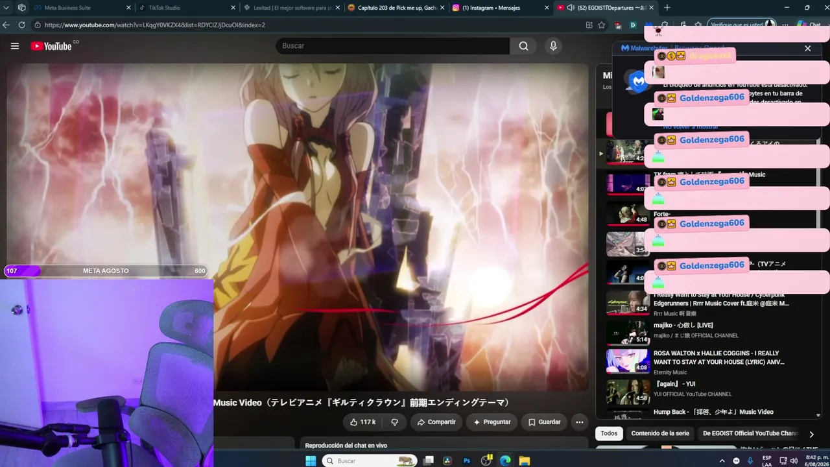The image size is (830, 467).
Task: Bookmark this page with the star icon
Action: (x=602, y=25)
